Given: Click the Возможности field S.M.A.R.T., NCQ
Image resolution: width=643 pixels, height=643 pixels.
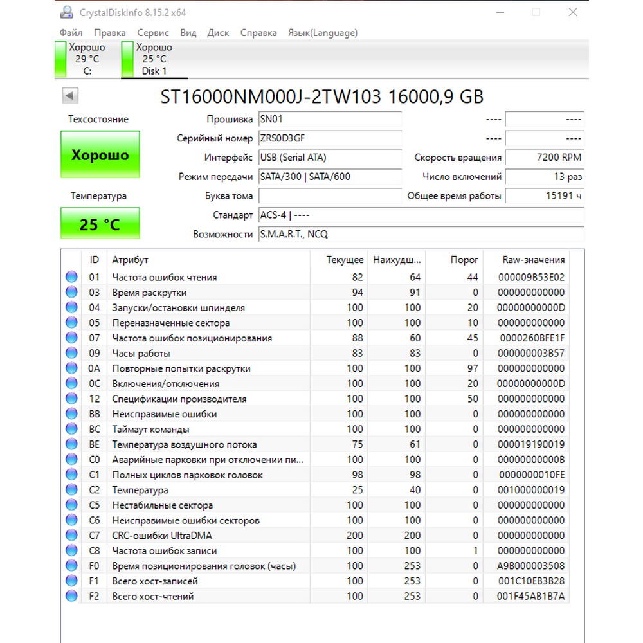Looking at the screenshot, I should coord(422,234).
